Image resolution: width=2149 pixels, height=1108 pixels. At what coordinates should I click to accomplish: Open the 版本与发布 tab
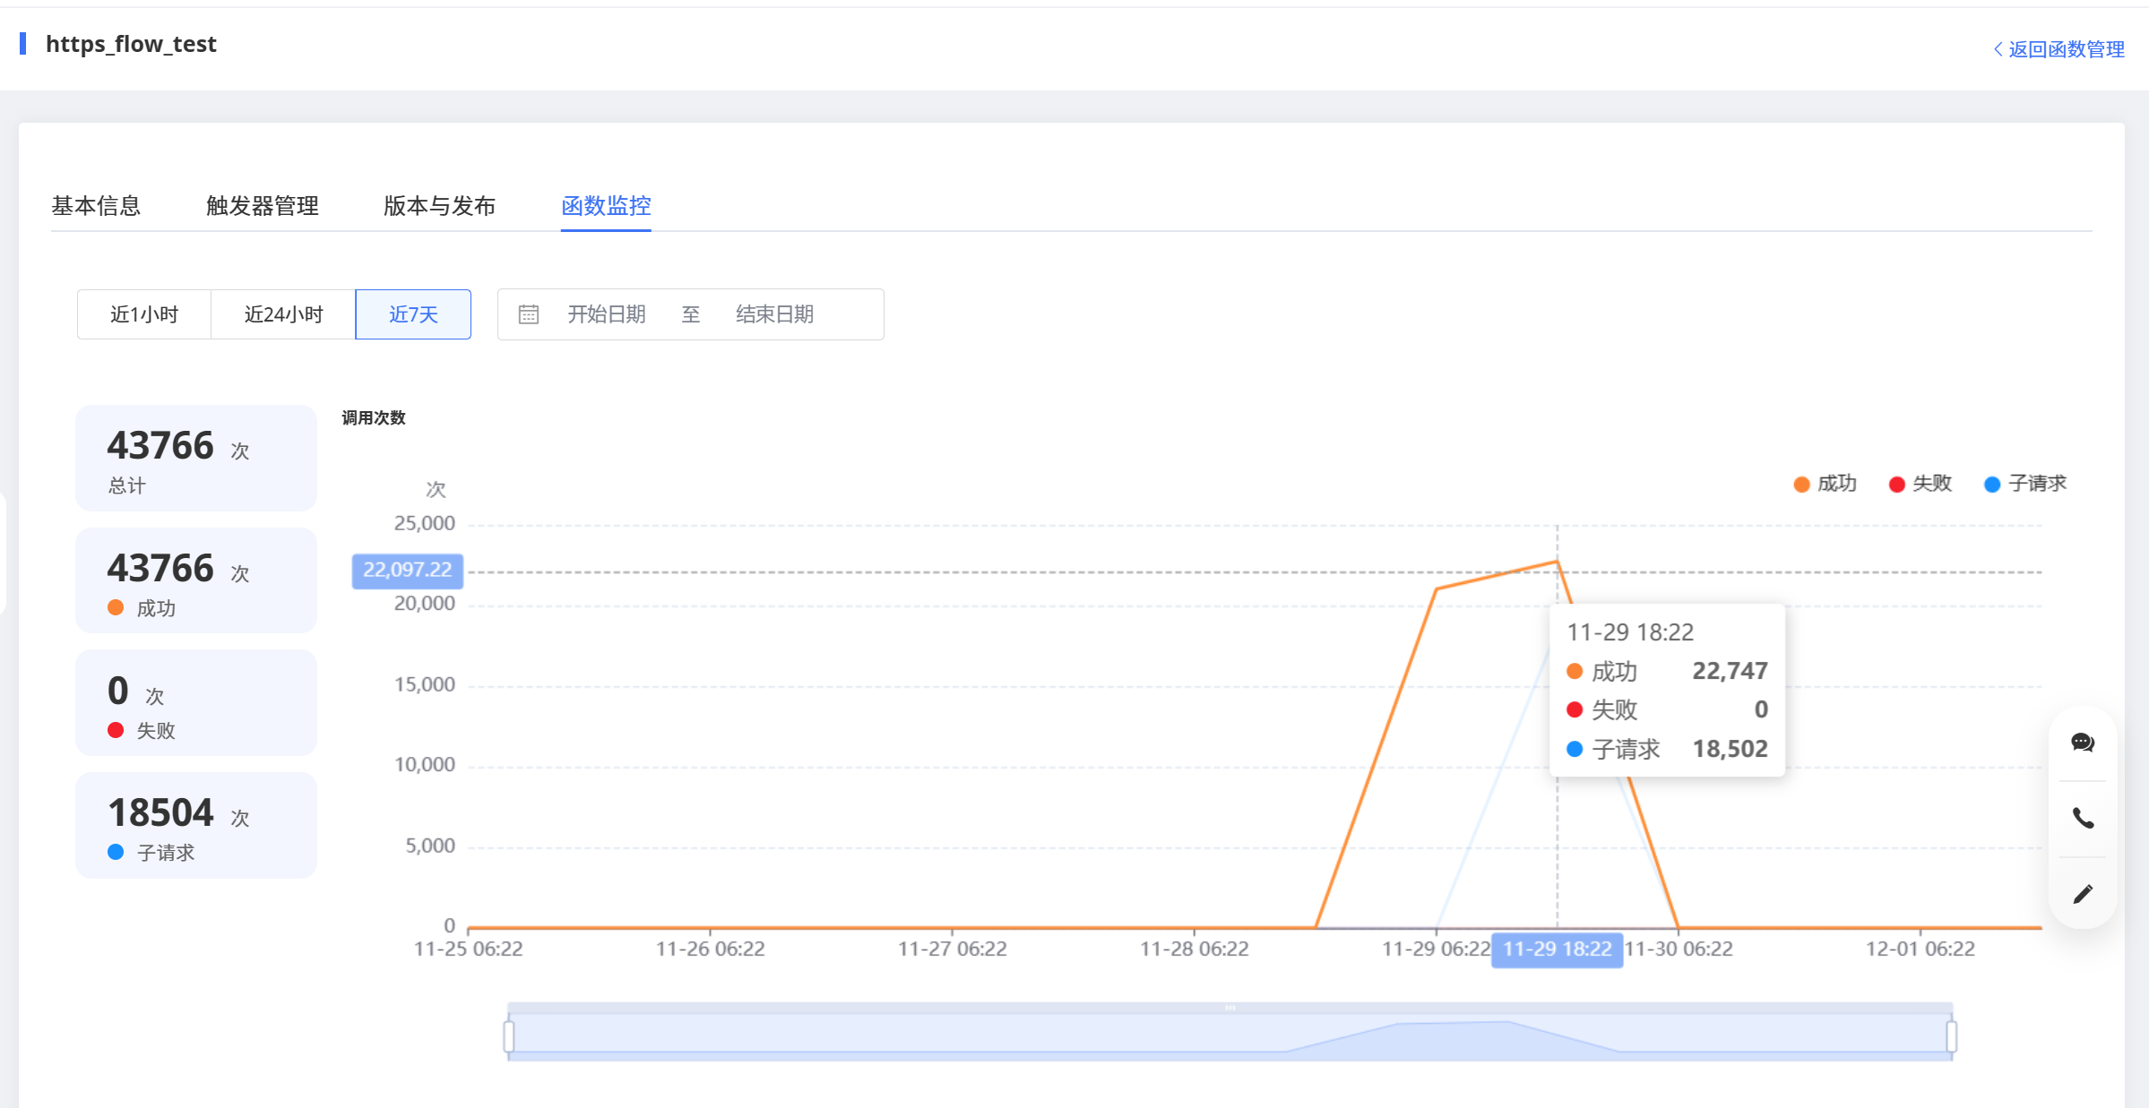[x=439, y=206]
